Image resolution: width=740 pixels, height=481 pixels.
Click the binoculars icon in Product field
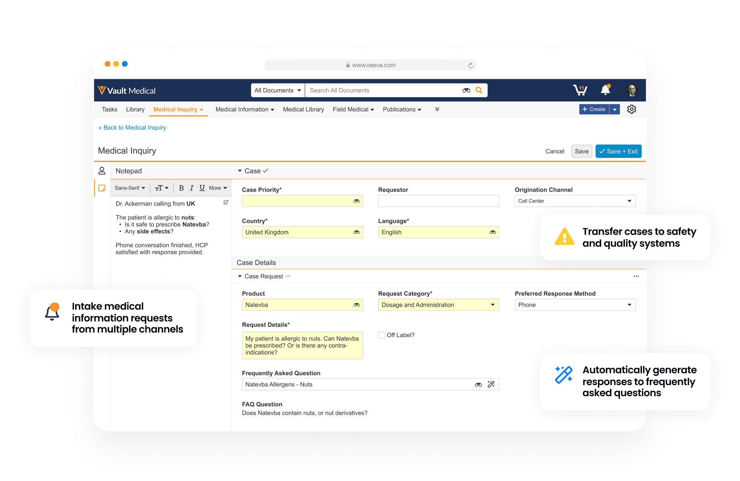coord(356,305)
